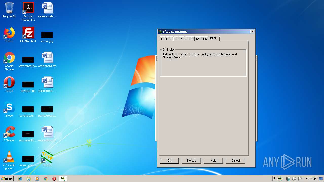
Task: Click the Opera icon in the taskbar
Action: pos(54,179)
